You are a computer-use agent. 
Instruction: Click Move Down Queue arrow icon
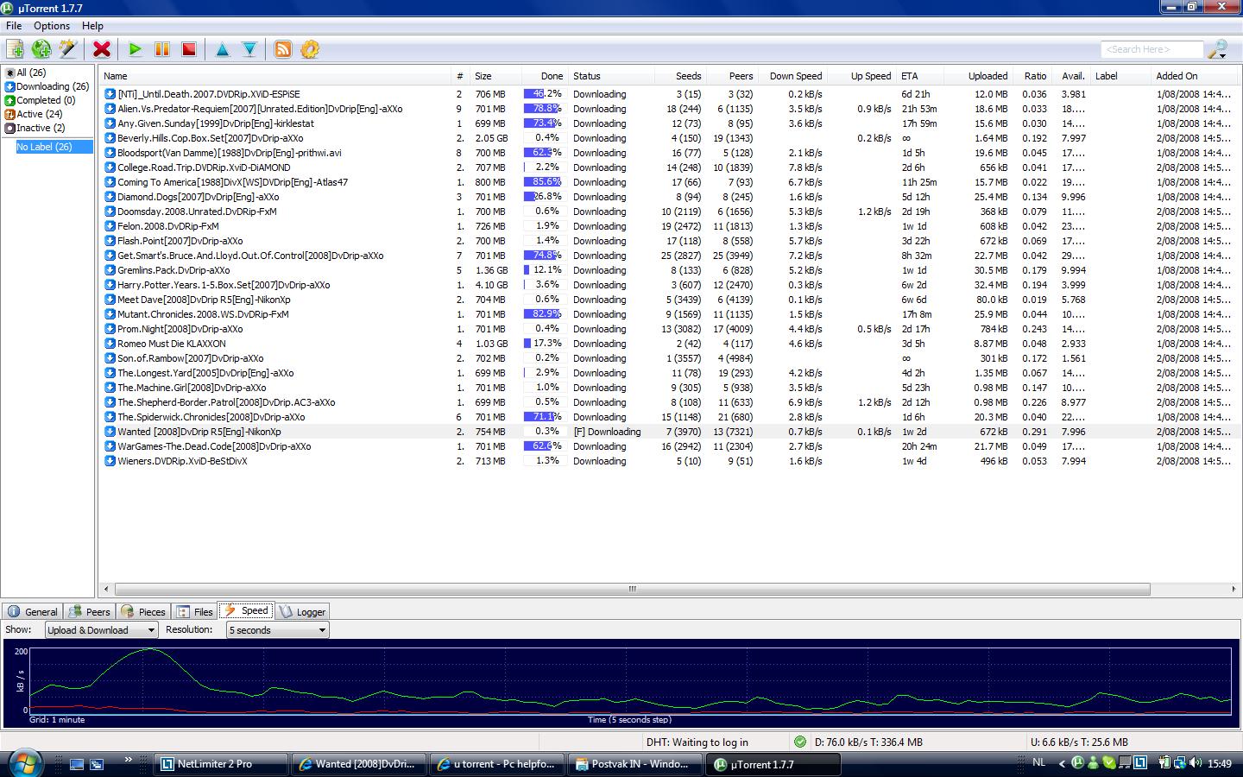249,49
